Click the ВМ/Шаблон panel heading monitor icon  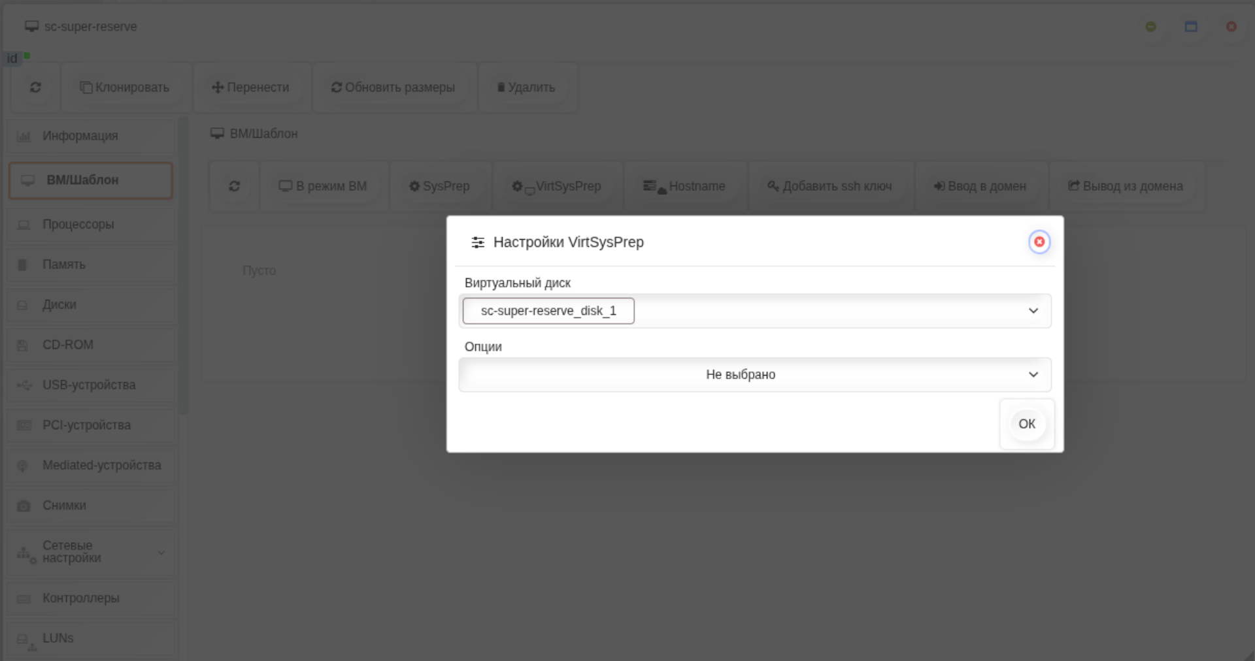pos(217,133)
